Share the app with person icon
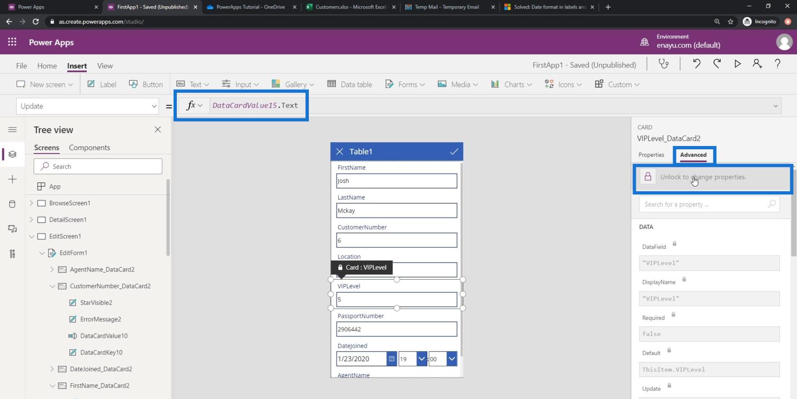 757,64
